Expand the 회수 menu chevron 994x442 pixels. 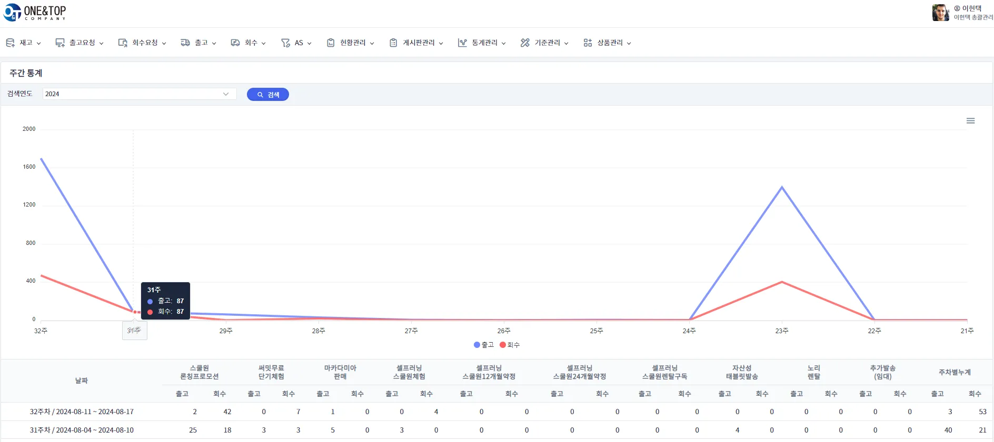263,43
